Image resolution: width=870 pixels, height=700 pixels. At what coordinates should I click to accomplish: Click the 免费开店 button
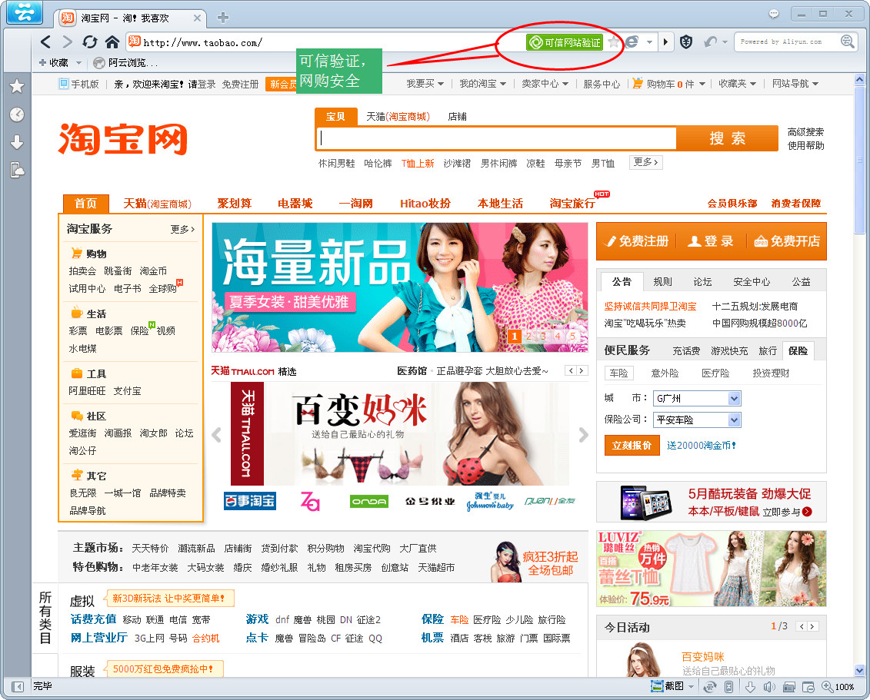click(788, 241)
